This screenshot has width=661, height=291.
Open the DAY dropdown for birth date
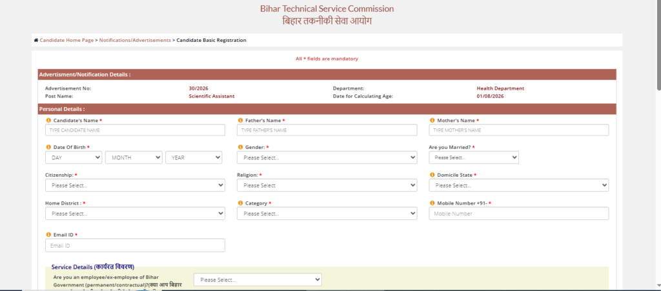(x=74, y=157)
